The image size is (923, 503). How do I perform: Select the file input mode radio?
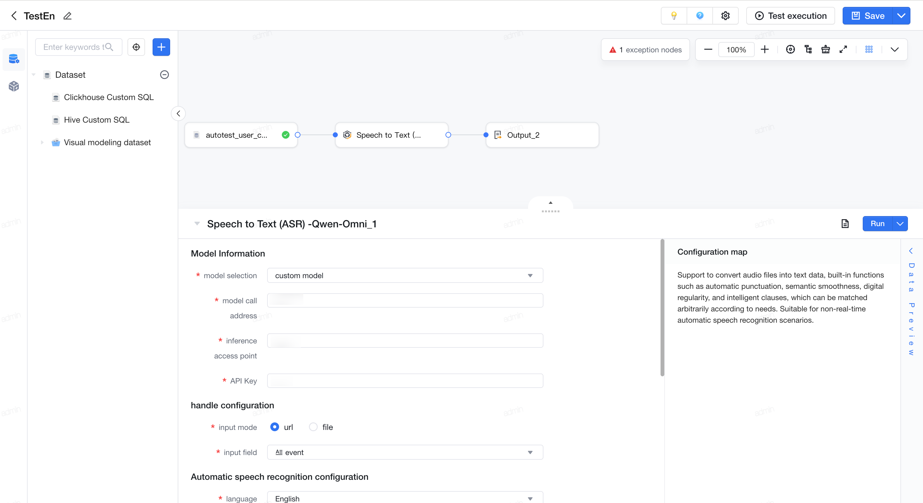[x=313, y=427]
